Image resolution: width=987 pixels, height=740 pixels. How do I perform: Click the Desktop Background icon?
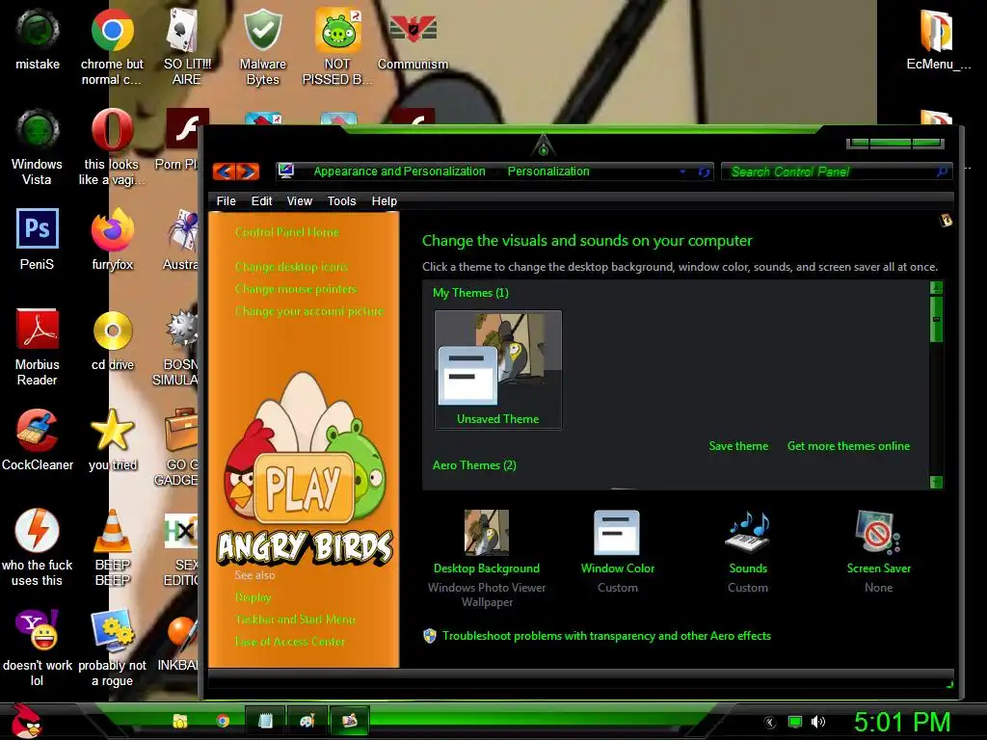click(x=486, y=532)
